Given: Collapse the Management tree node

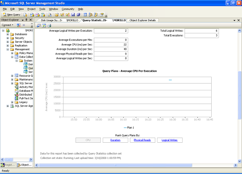Looking at the screenshot, I should click(7, 49).
